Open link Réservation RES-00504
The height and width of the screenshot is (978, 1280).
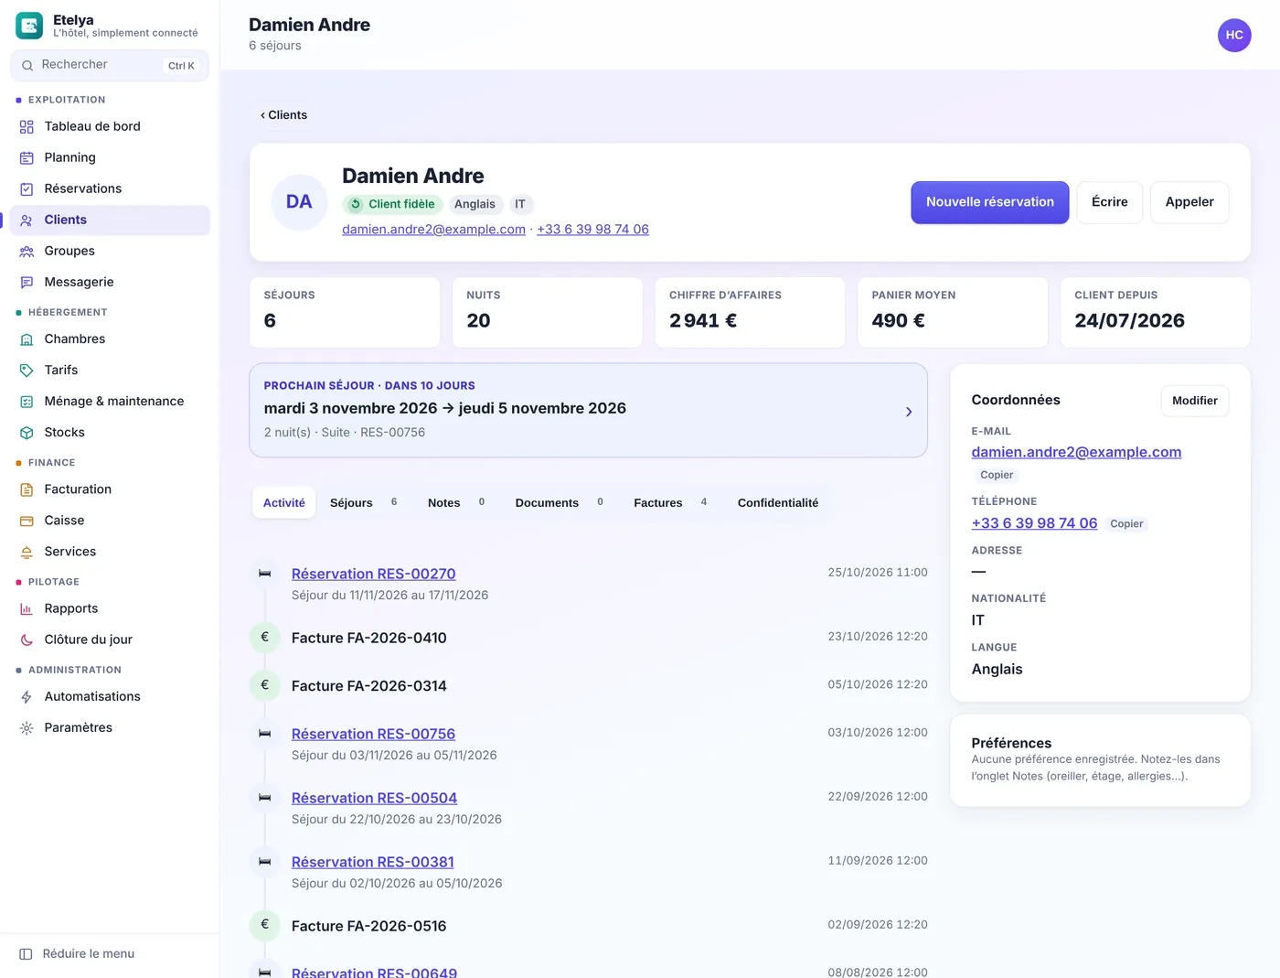coord(374,798)
